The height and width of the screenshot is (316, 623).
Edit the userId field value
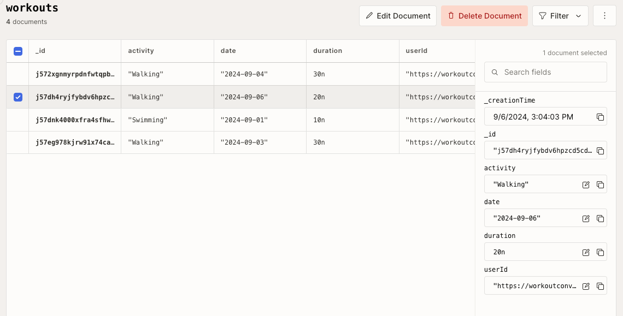tap(586, 286)
